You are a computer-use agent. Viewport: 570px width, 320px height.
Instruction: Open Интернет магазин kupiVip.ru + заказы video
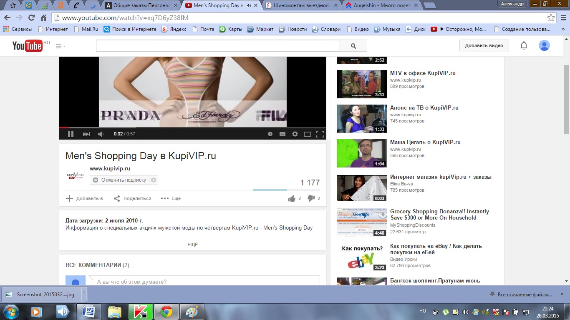[441, 177]
